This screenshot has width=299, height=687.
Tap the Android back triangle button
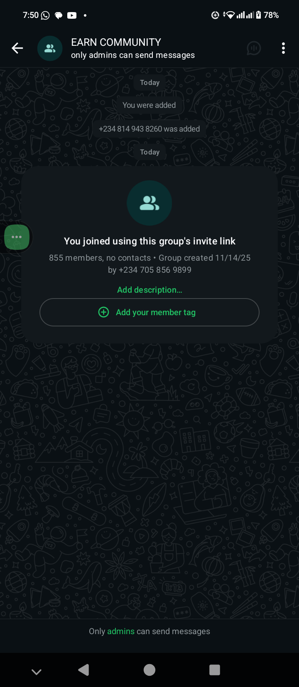tap(83, 670)
